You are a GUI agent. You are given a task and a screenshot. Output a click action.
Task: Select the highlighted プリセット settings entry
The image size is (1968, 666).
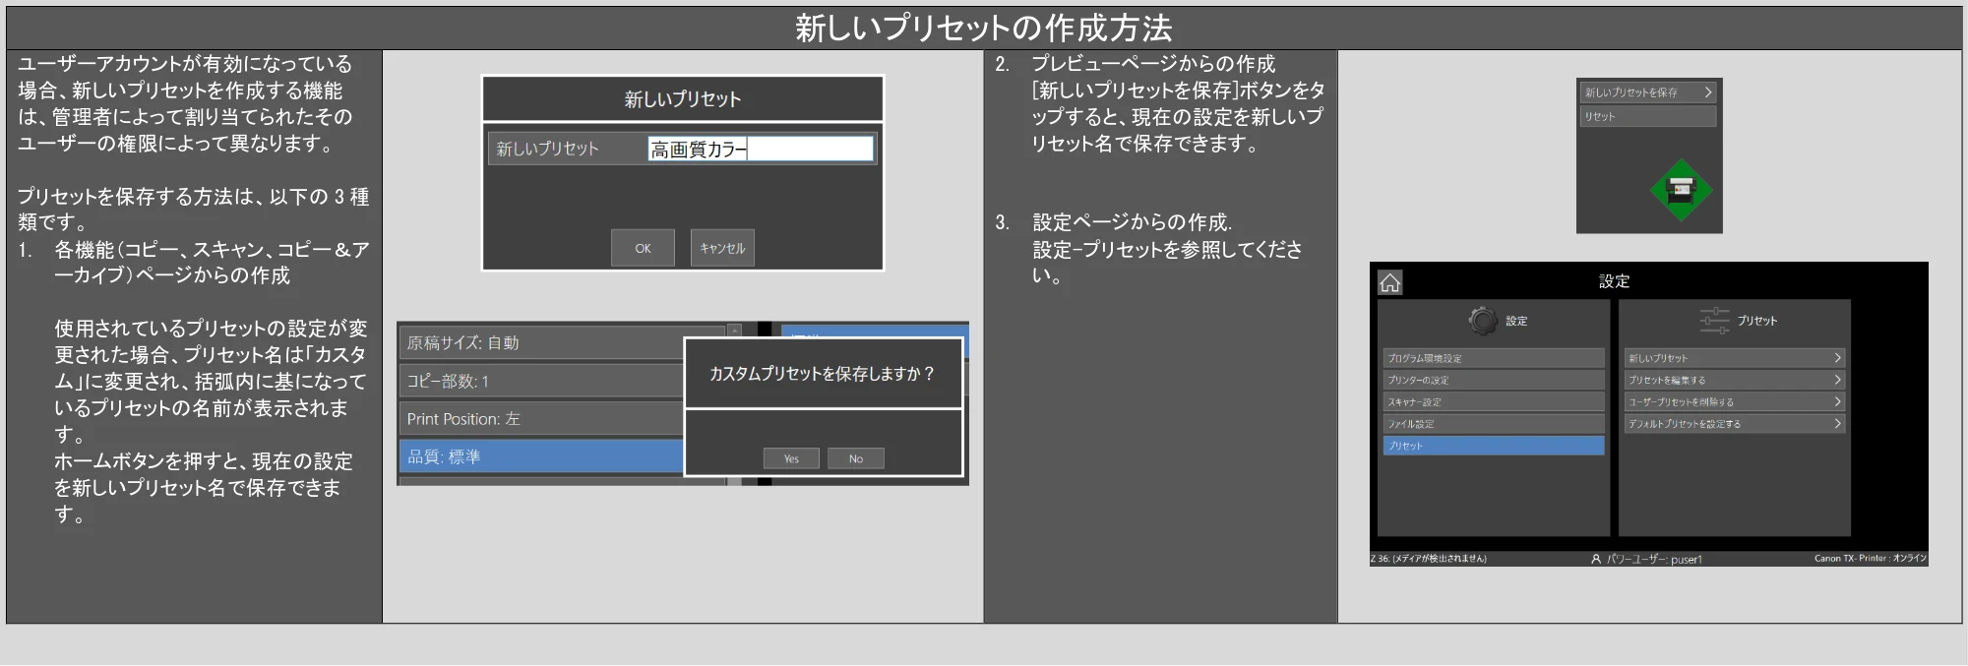(1494, 446)
